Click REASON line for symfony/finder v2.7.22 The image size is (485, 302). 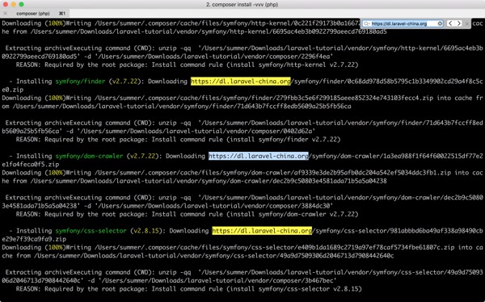click(178, 140)
